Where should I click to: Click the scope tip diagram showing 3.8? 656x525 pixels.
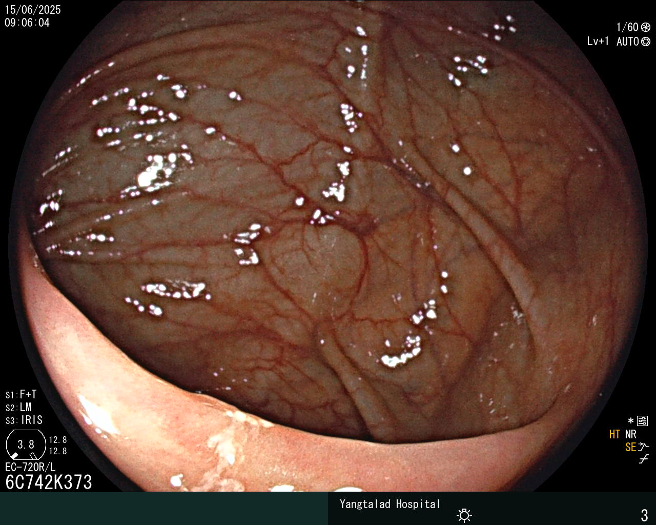(x=26, y=445)
